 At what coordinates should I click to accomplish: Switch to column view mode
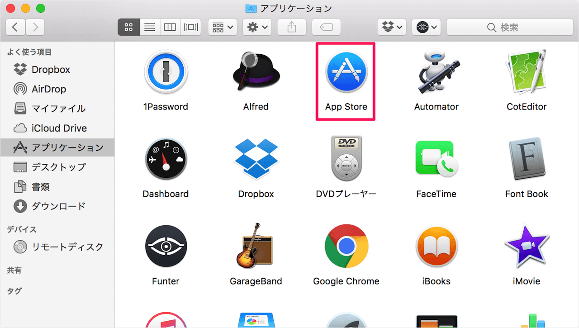170,27
